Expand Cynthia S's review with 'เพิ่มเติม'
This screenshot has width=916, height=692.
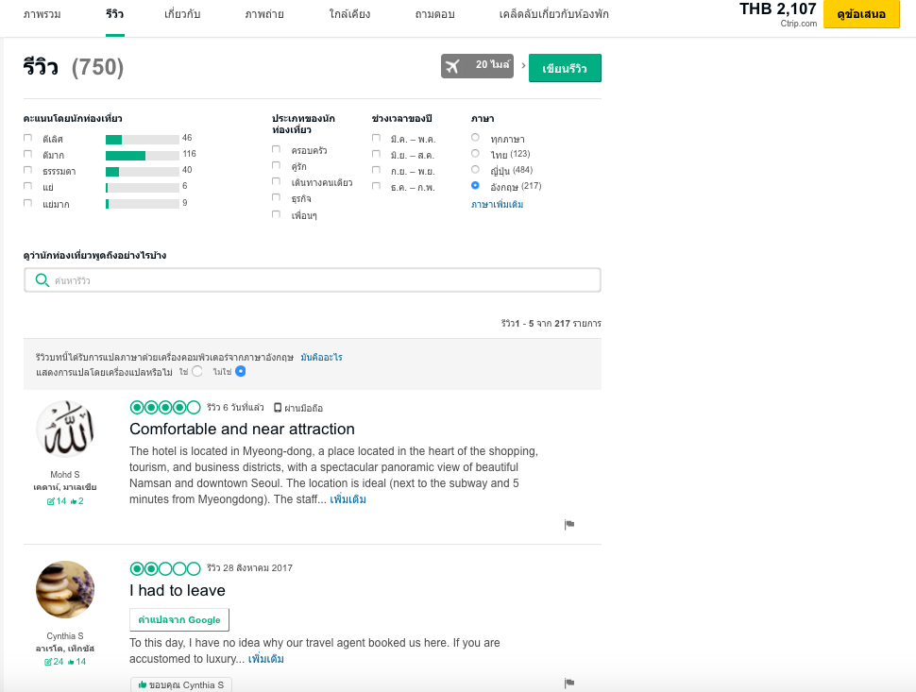(x=265, y=659)
